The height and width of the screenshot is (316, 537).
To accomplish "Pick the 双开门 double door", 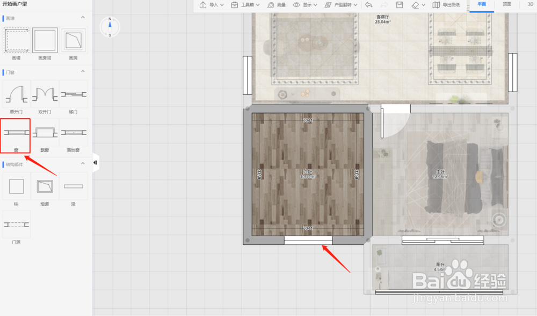I will pyautogui.click(x=45, y=94).
